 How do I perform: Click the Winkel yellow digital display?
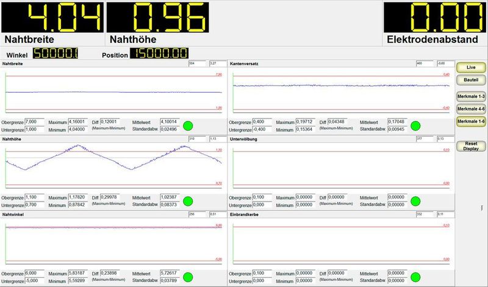[x=56, y=53]
